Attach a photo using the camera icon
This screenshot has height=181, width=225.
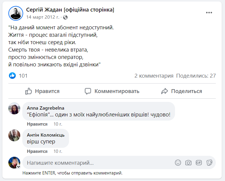188,163
